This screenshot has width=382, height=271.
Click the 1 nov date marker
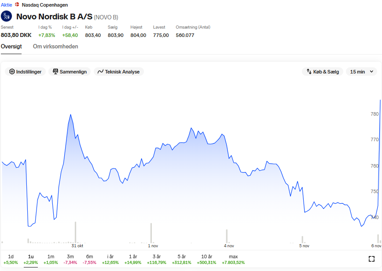tap(153, 246)
